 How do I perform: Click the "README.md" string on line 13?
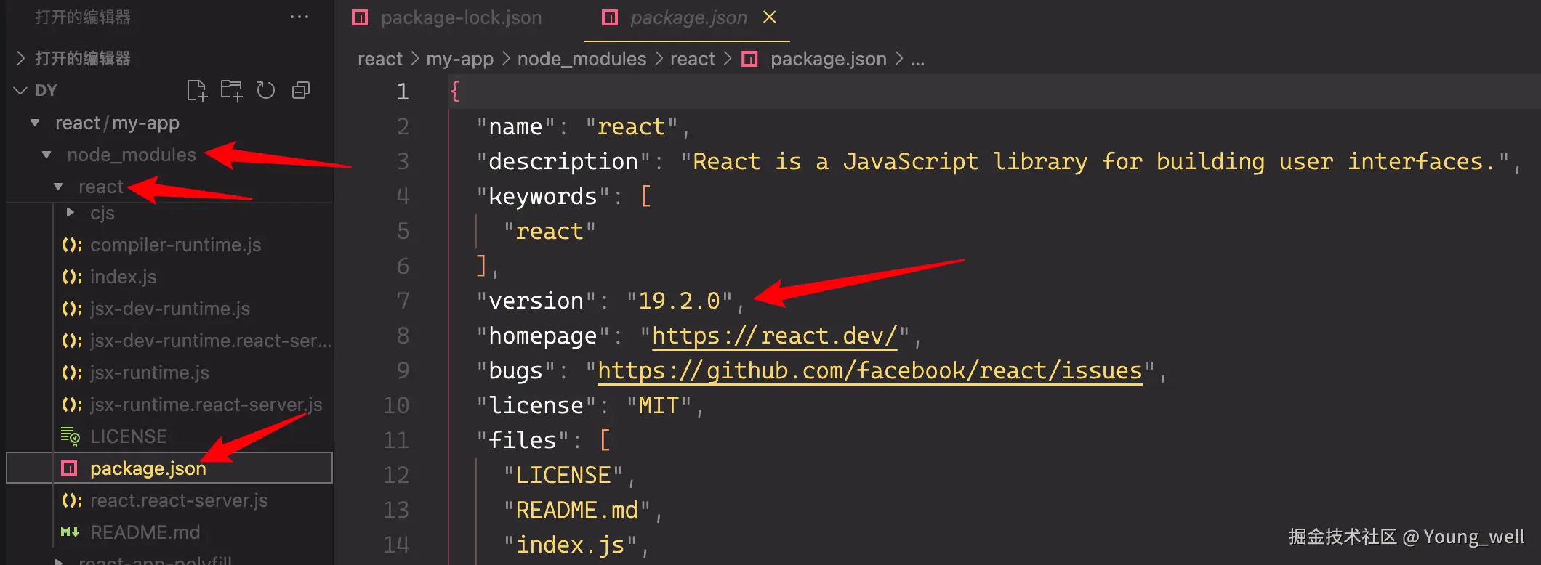[x=577, y=510]
